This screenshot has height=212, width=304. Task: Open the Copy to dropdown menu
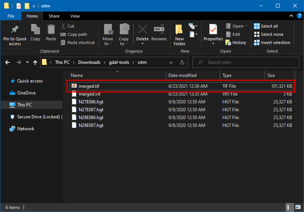pyautogui.click(x=124, y=44)
